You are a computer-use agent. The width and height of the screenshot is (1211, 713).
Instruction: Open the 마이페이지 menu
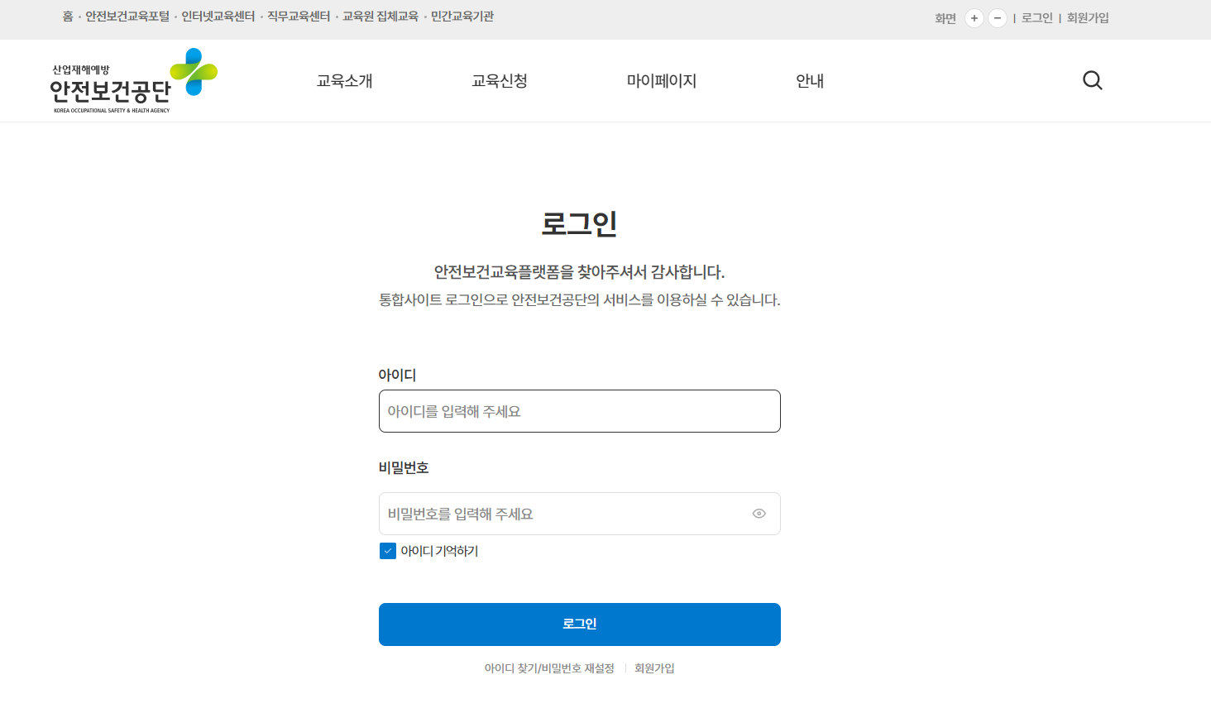click(662, 80)
